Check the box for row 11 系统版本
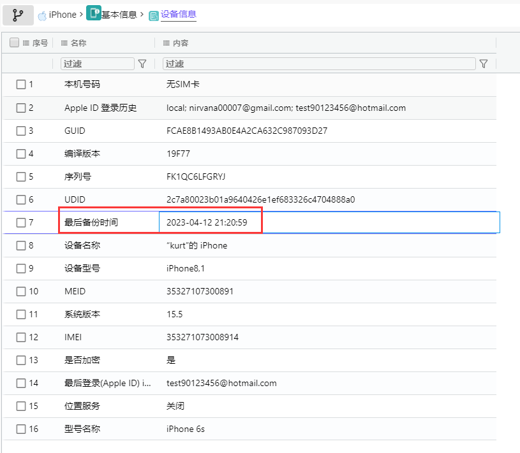This screenshot has width=520, height=453. click(x=21, y=314)
